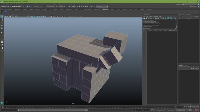The width and height of the screenshot is (200, 112).
Task: Click the Save Scene icon
Action: [16, 7]
